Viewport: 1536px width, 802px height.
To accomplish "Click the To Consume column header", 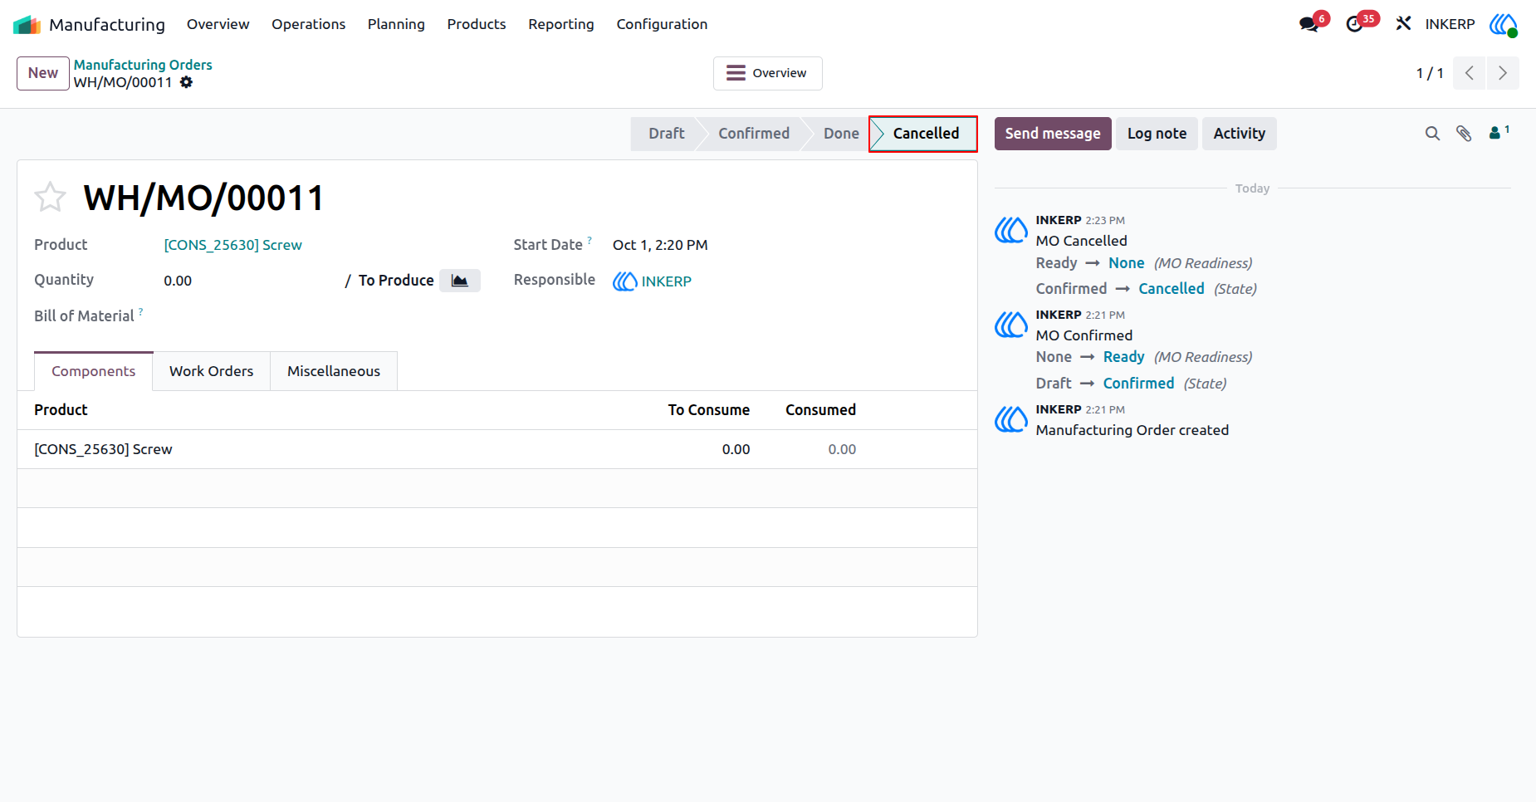I will click(709, 410).
